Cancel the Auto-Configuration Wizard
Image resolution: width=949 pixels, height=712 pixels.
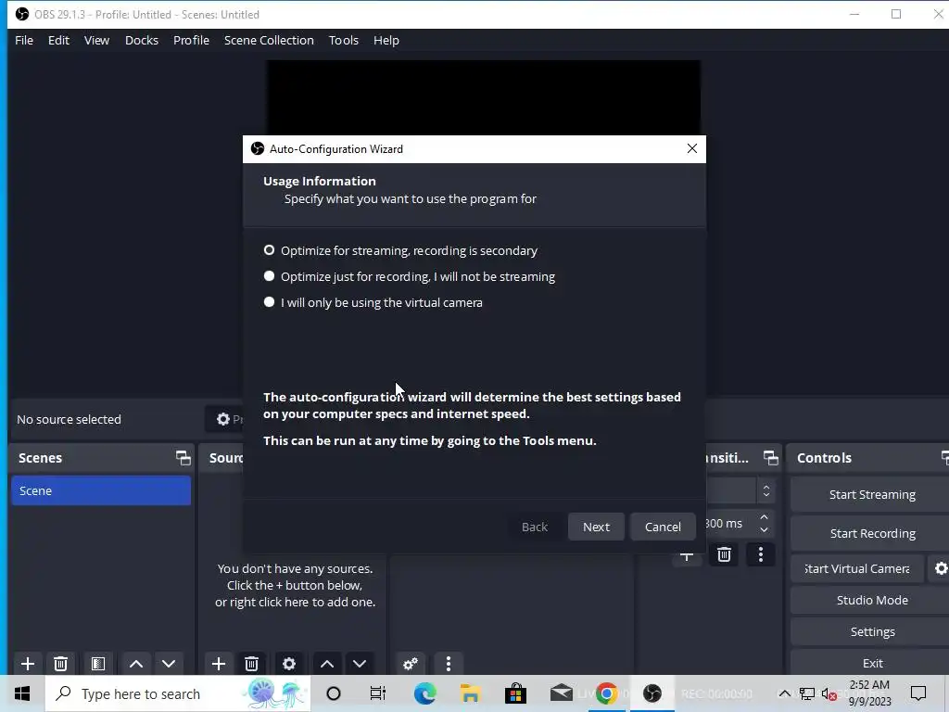pos(663,527)
